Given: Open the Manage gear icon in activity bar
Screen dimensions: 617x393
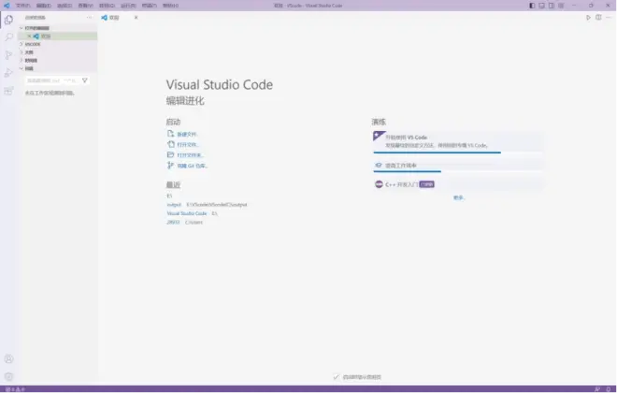Looking at the screenshot, I should pos(8,377).
